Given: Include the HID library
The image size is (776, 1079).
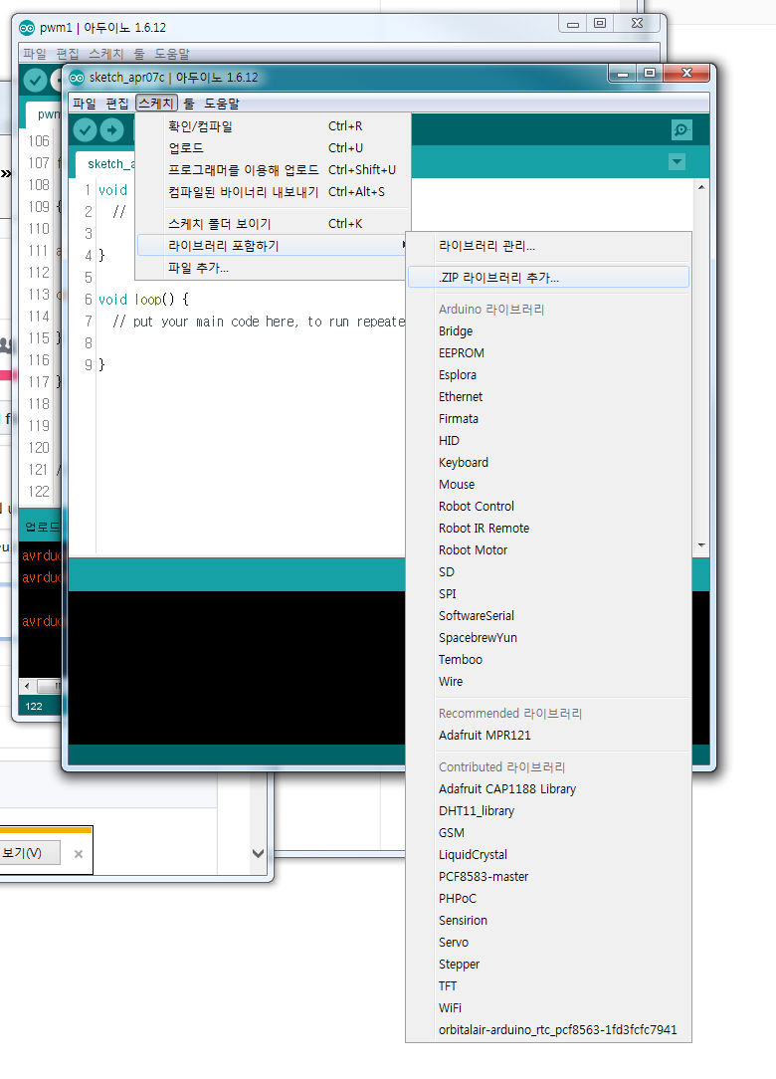Looking at the screenshot, I should (x=548, y=440).
